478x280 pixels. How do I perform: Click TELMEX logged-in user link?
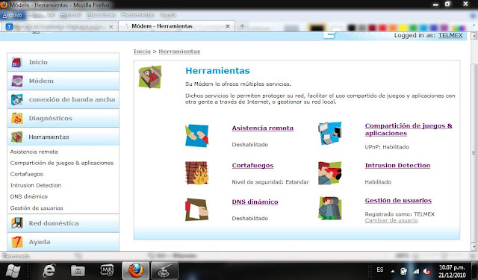coord(450,35)
